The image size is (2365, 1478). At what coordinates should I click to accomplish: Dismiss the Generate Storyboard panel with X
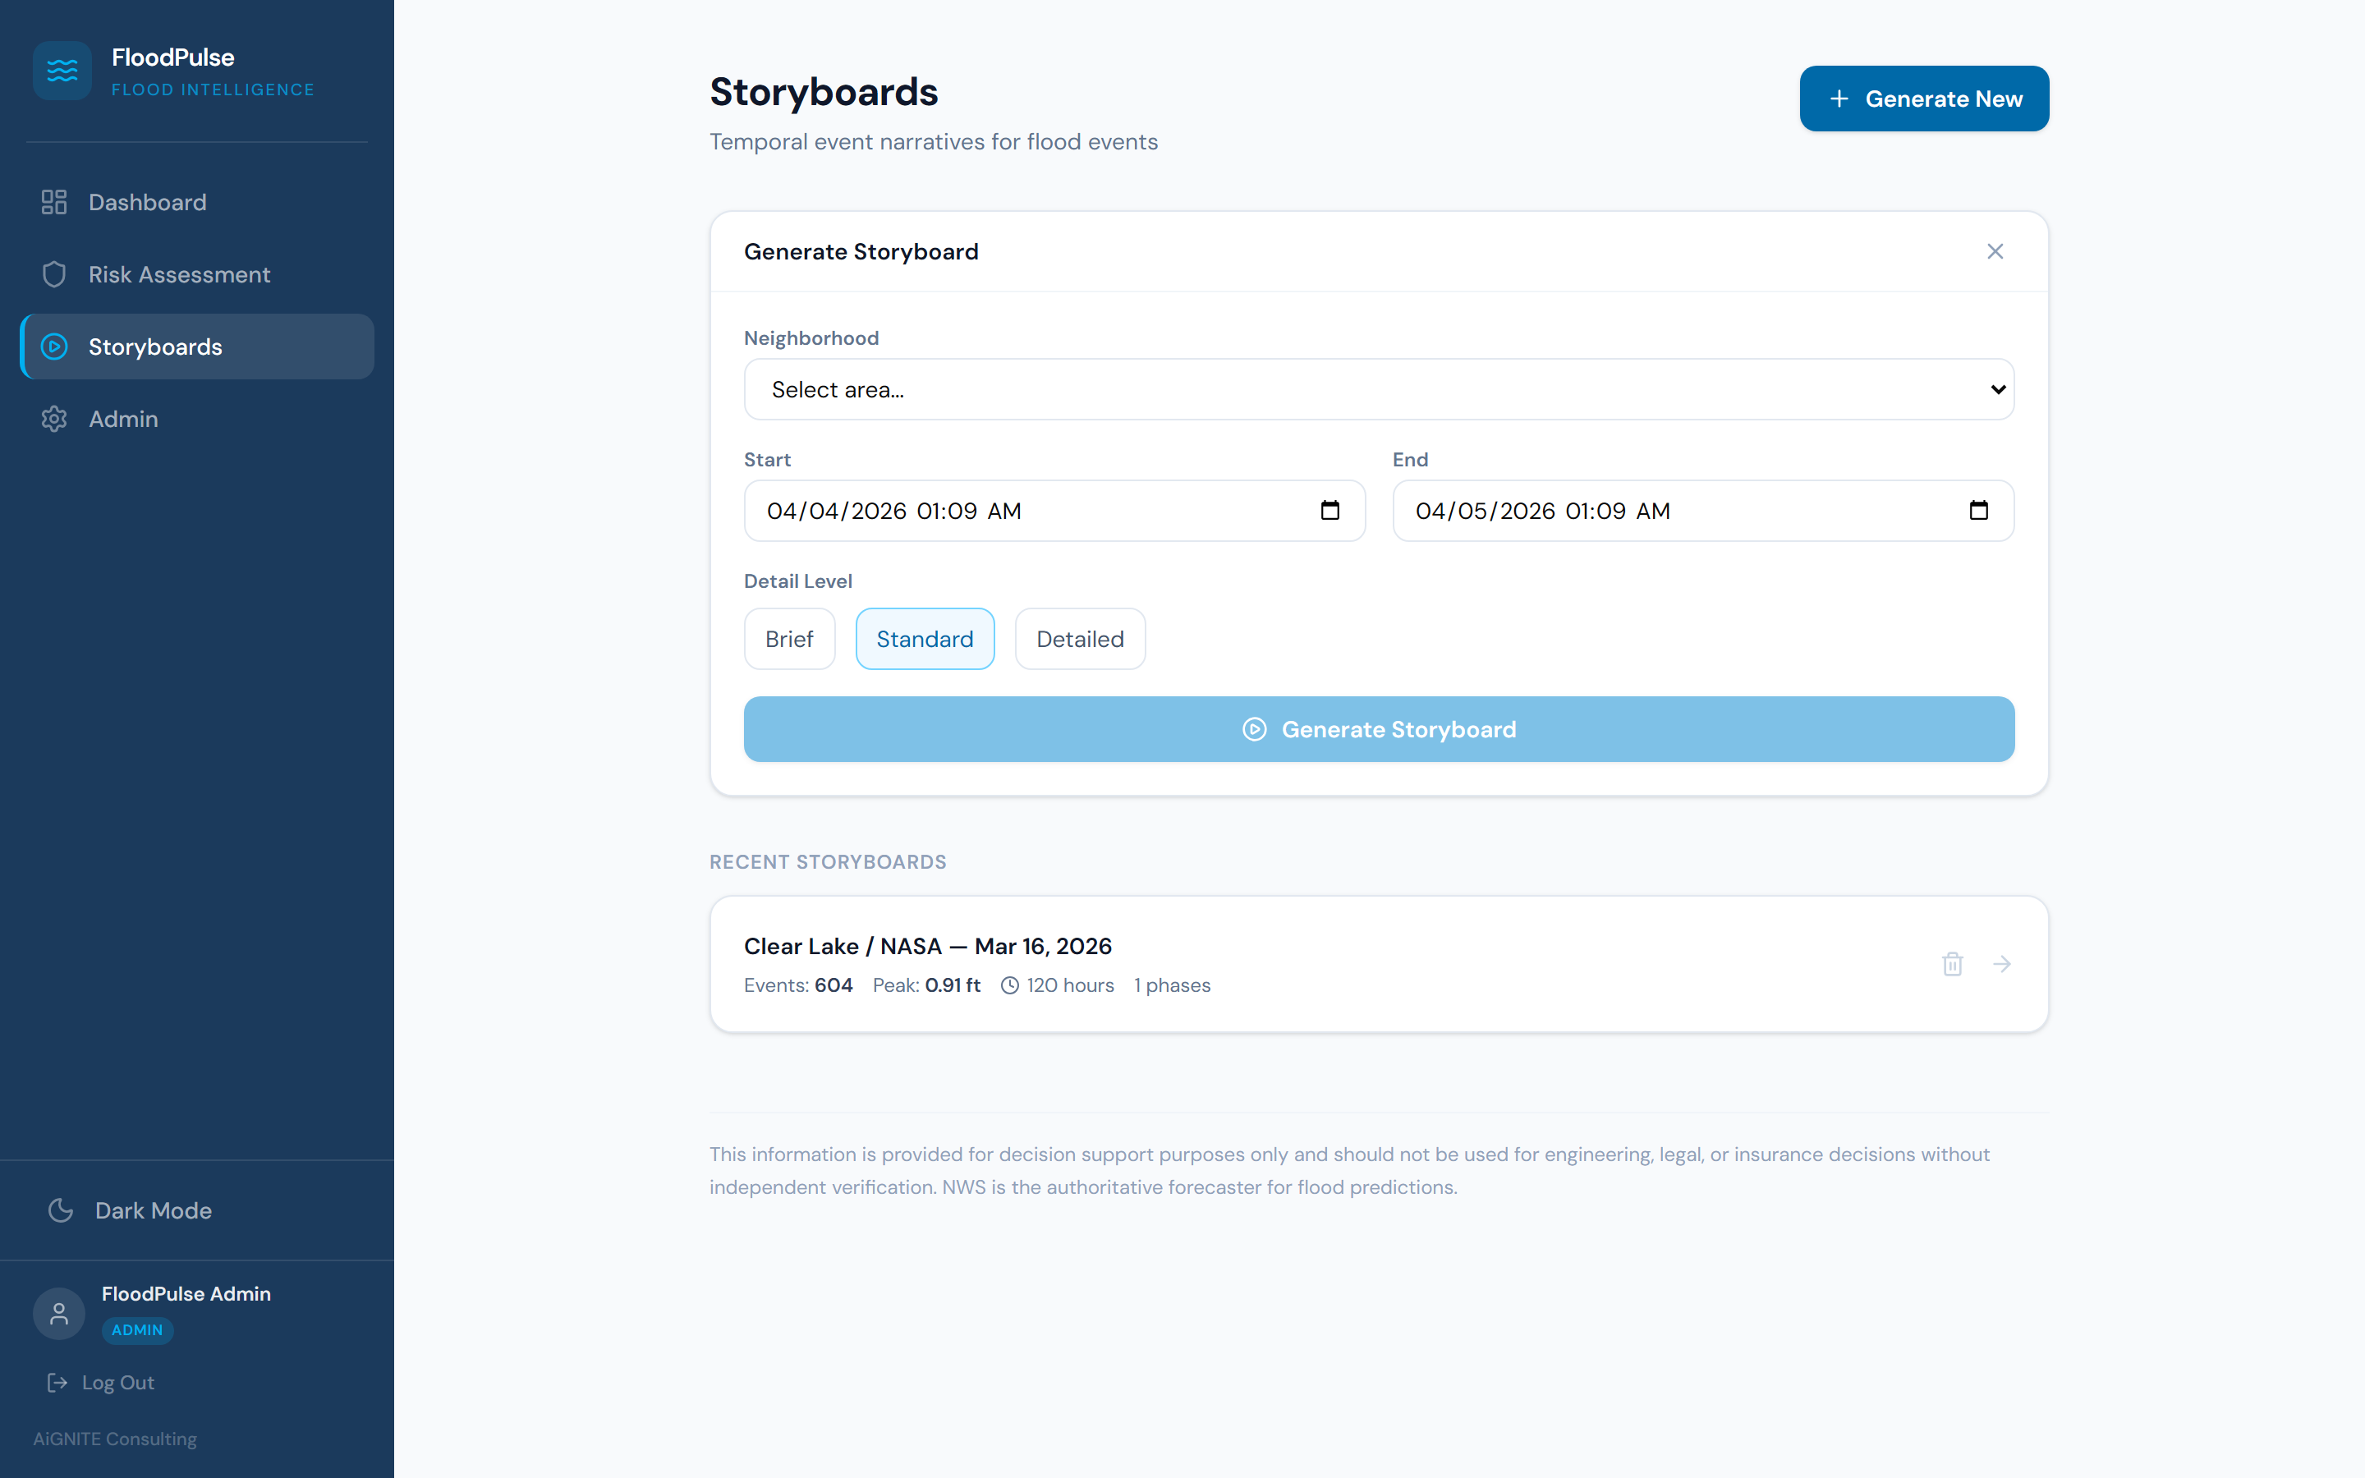tap(1995, 251)
